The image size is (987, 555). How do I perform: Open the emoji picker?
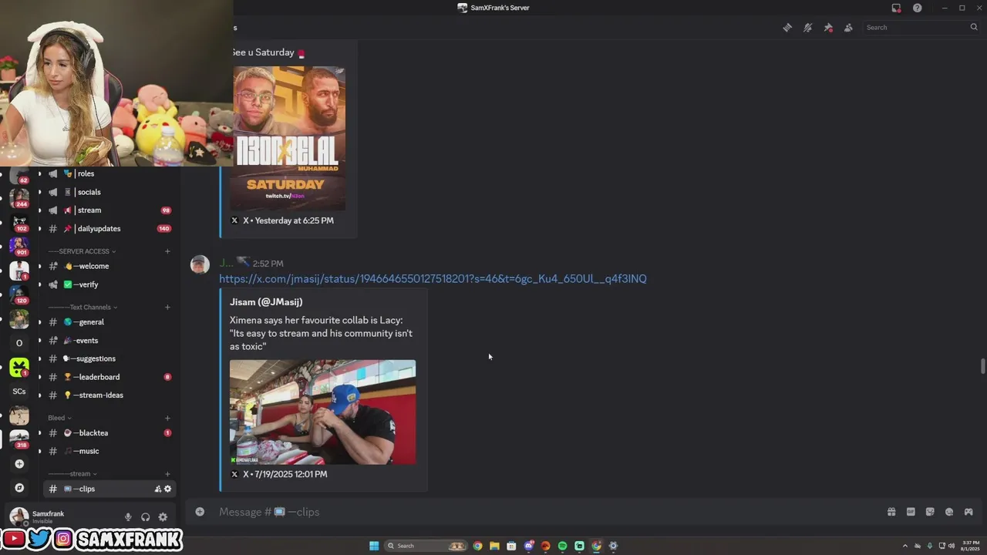tap(949, 512)
